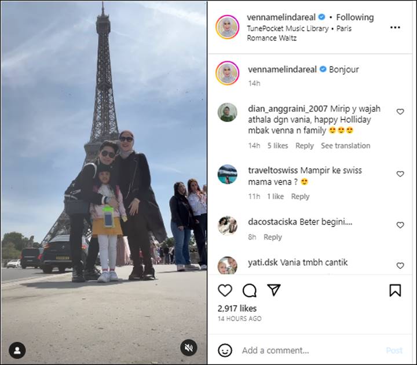Open vennamelindareal profile from the header
The image size is (417, 365).
[281, 17]
